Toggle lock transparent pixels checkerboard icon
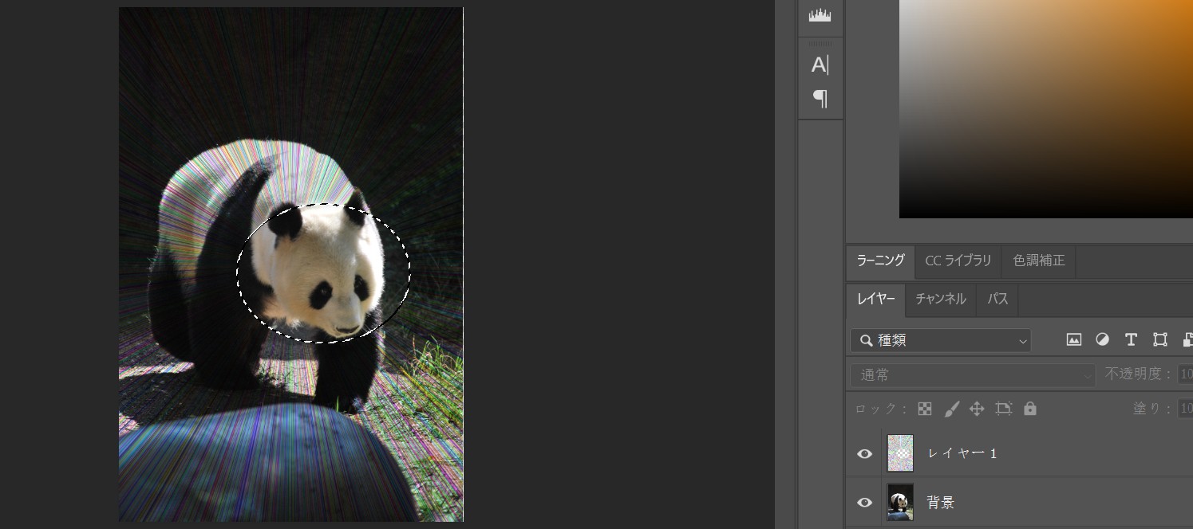The image size is (1193, 529). (x=925, y=409)
